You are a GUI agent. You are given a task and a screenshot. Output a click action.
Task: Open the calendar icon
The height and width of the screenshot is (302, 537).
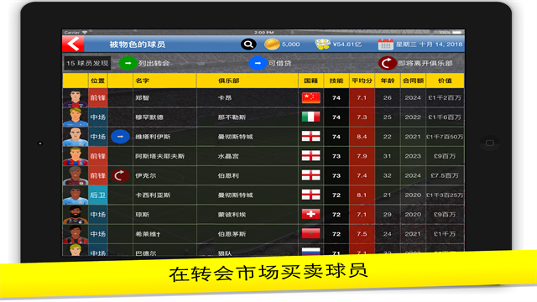coord(386,44)
